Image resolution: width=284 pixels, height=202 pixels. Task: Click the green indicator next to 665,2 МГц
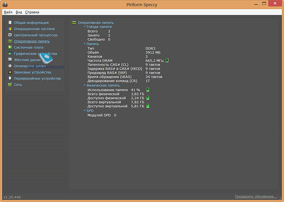[x=167, y=60]
